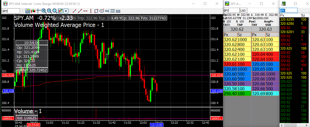Click the Sz column header in Time and Sales

303,15
